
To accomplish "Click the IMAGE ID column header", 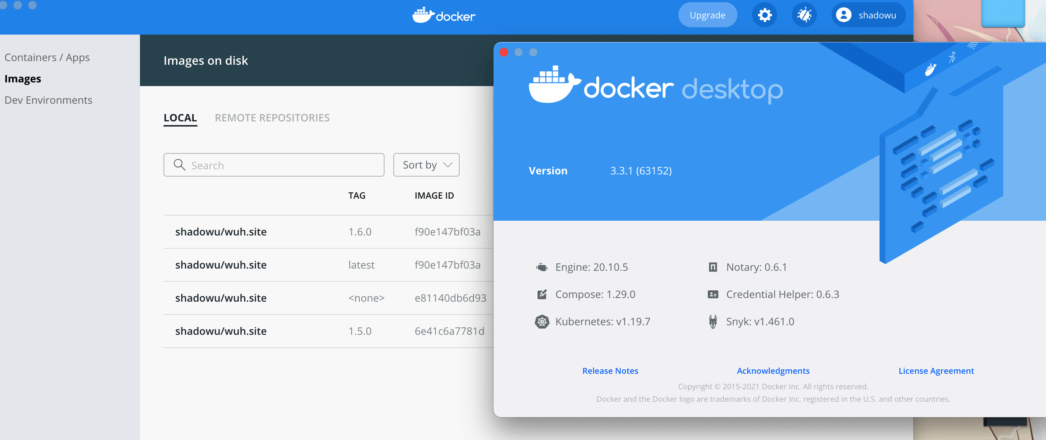I will coord(434,195).
